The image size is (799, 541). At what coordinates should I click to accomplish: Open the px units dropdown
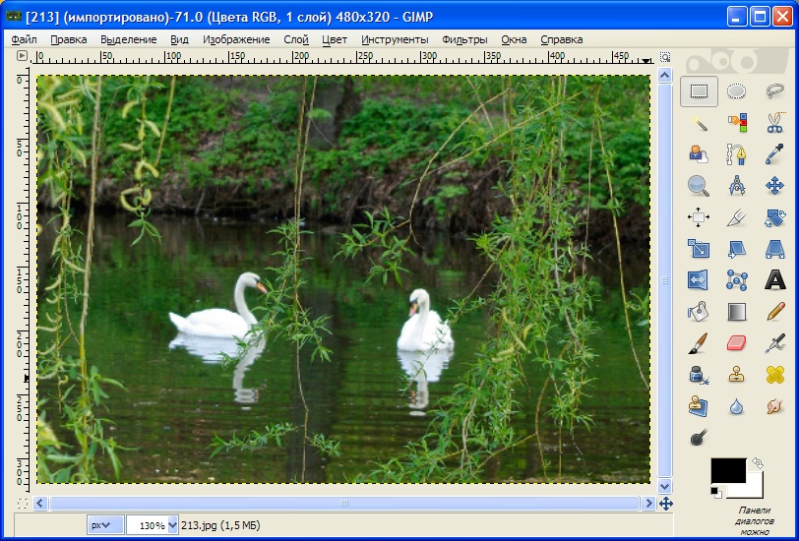(x=104, y=525)
